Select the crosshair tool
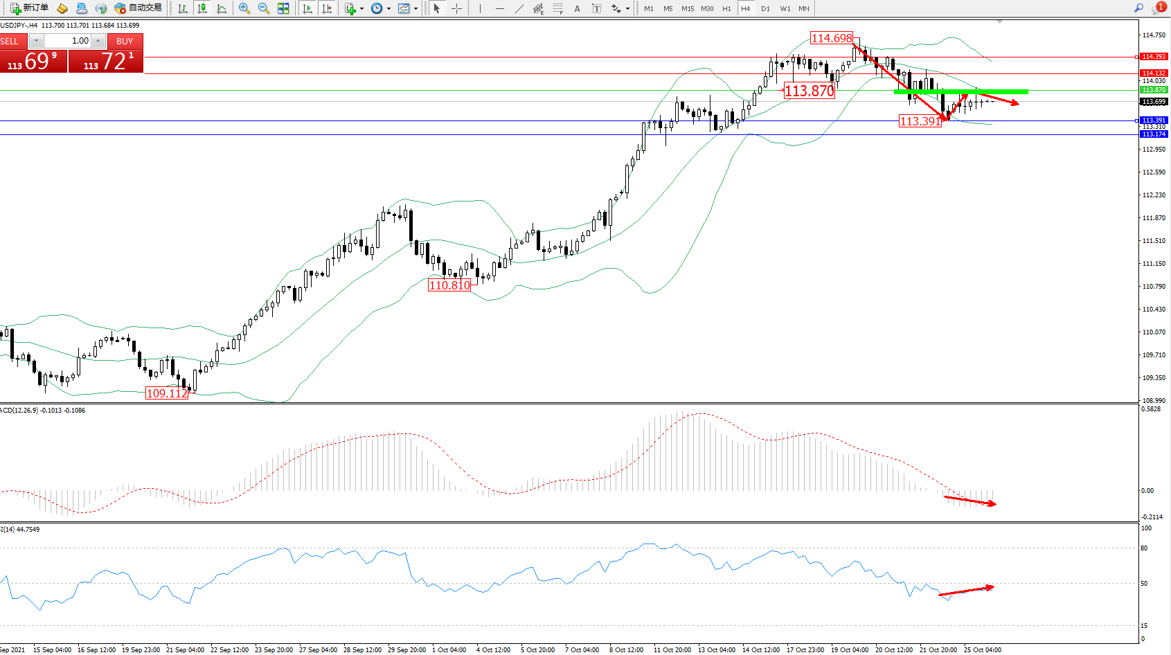Screen dimensions: 1171x655 [457, 8]
